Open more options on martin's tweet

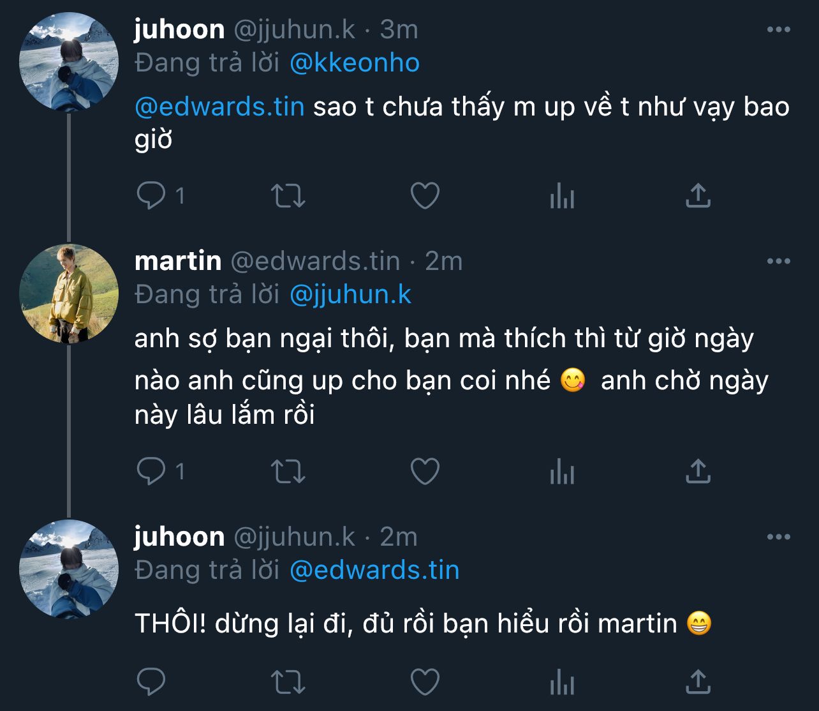point(778,261)
